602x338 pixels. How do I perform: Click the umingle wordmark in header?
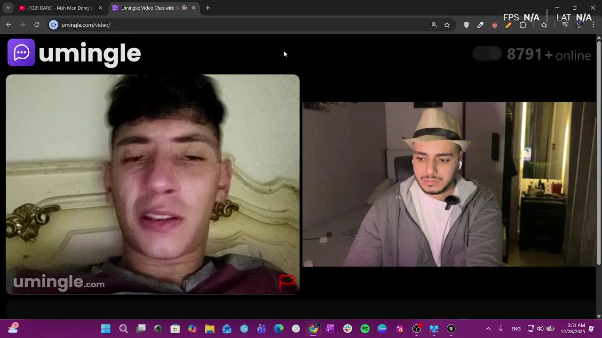(90, 54)
